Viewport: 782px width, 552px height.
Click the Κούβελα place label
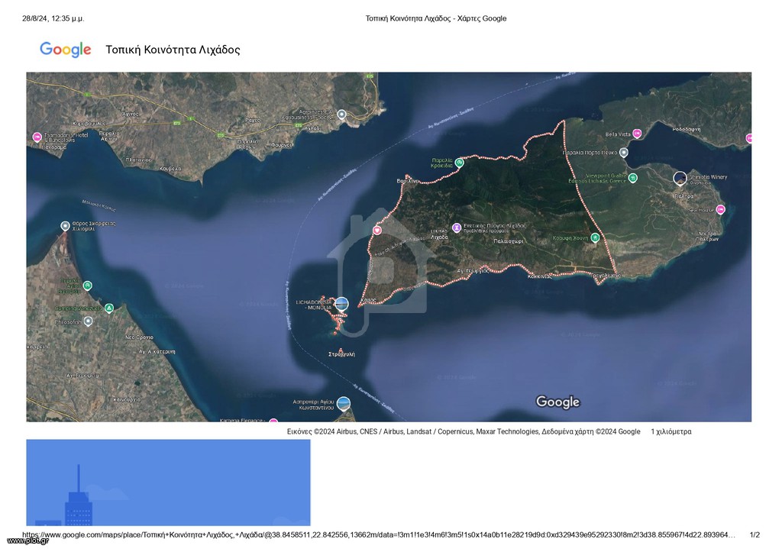click(x=170, y=169)
